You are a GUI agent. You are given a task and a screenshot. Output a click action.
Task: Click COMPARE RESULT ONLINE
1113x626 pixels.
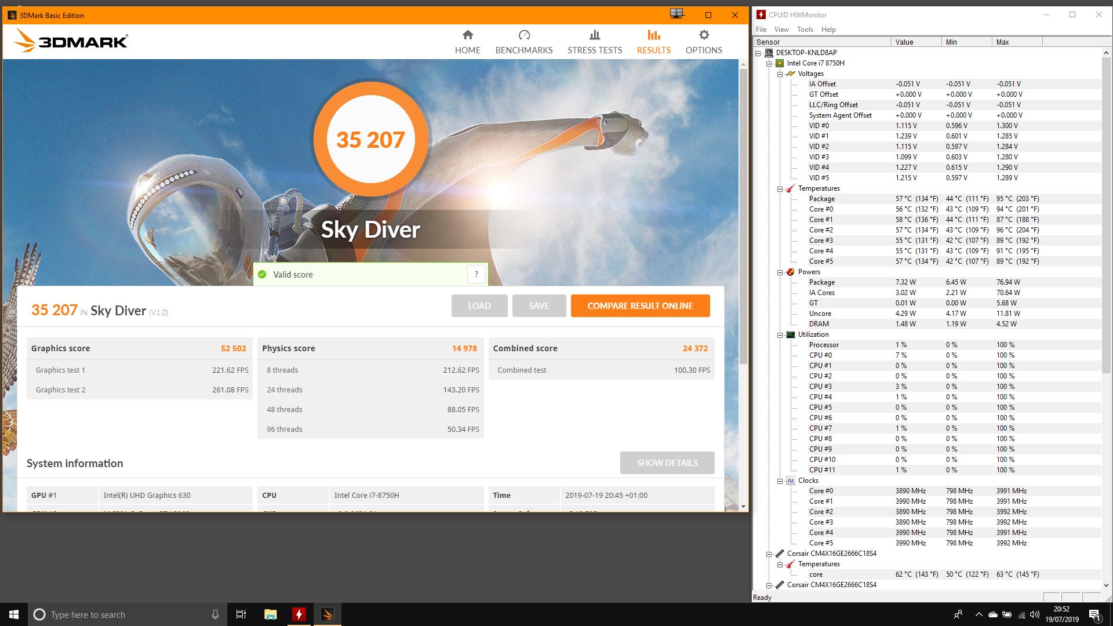[x=640, y=305]
